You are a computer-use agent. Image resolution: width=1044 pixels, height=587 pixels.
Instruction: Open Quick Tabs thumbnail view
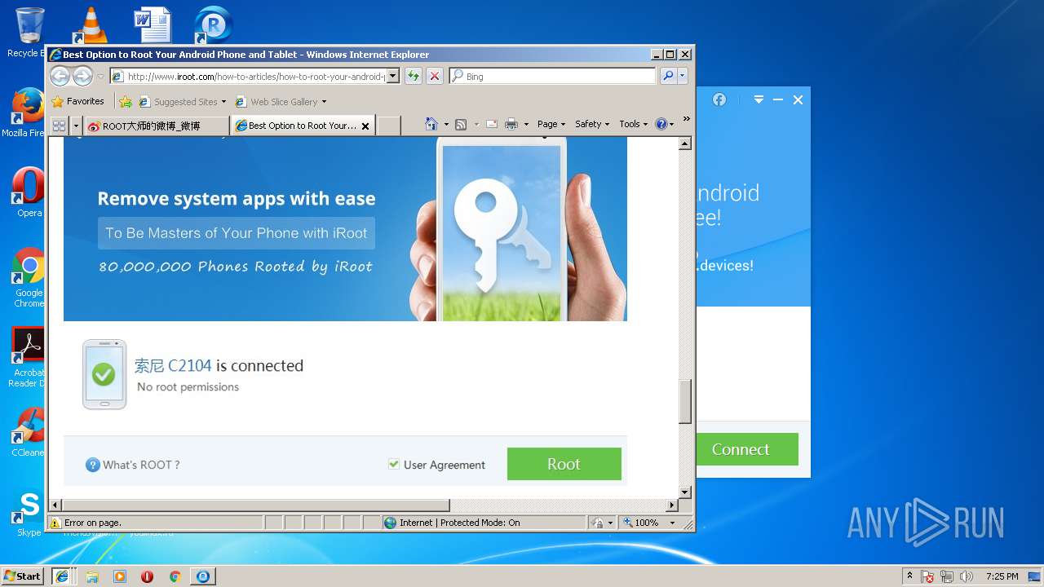click(x=59, y=126)
